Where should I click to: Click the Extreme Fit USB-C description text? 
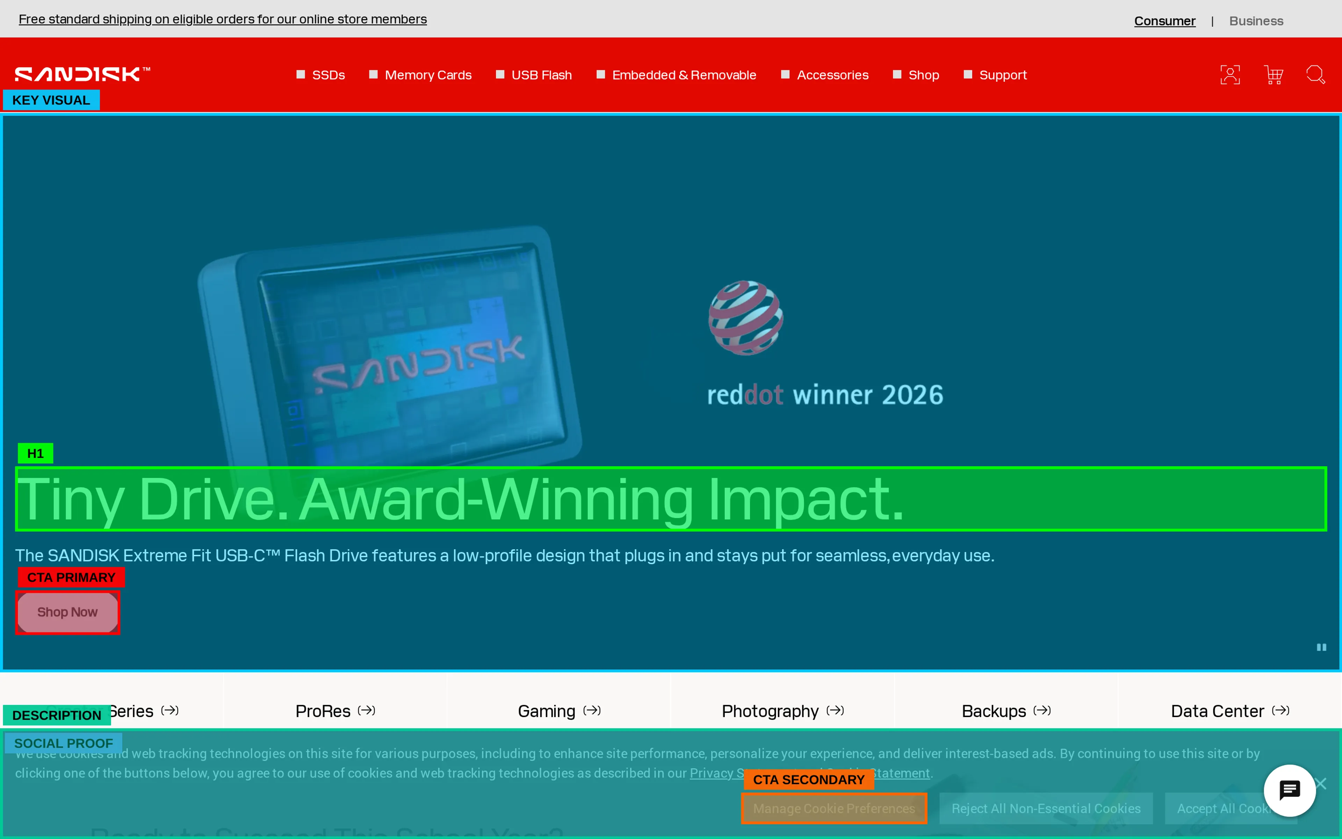click(x=505, y=555)
